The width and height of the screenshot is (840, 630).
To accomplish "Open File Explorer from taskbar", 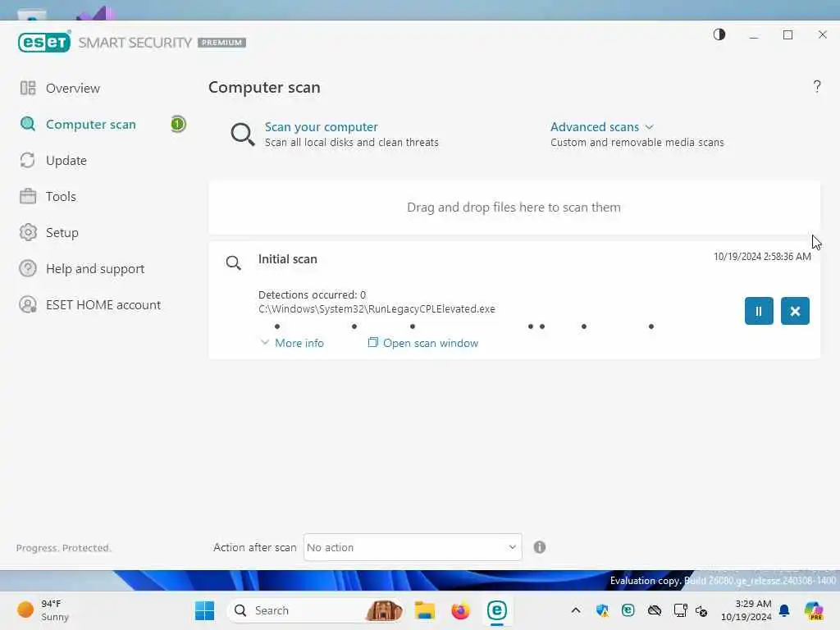I will (424, 610).
